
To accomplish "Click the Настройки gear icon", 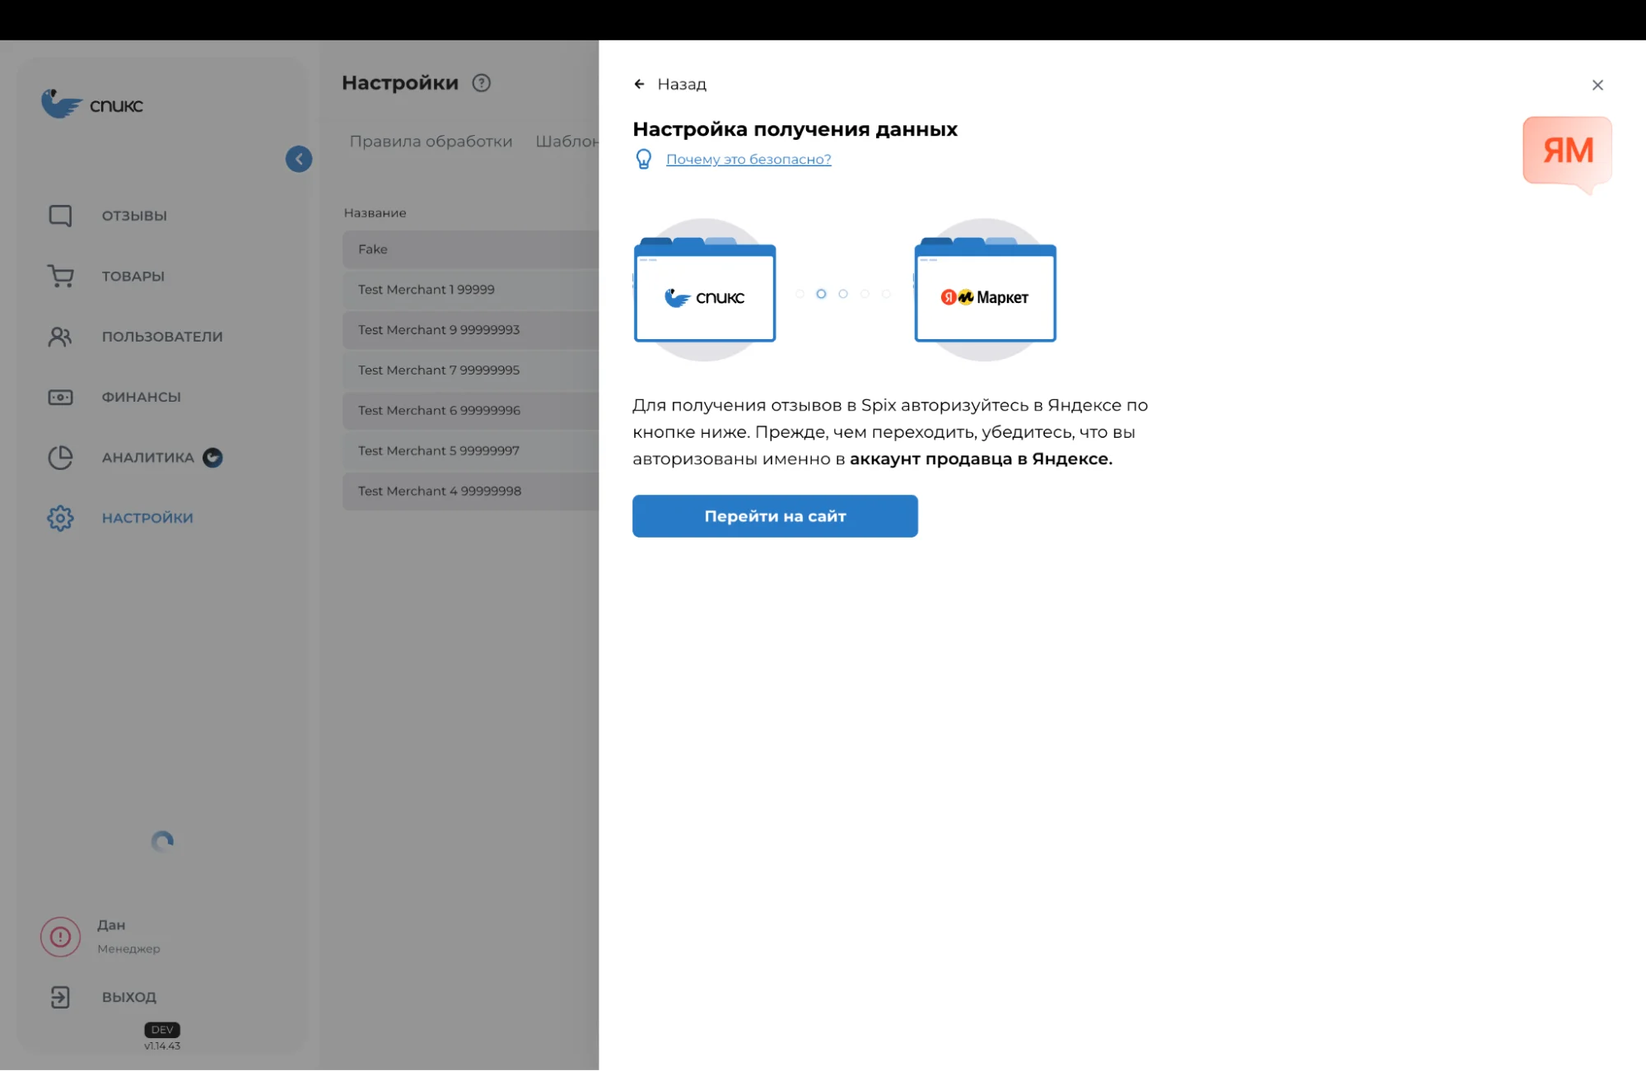I will pyautogui.click(x=60, y=518).
